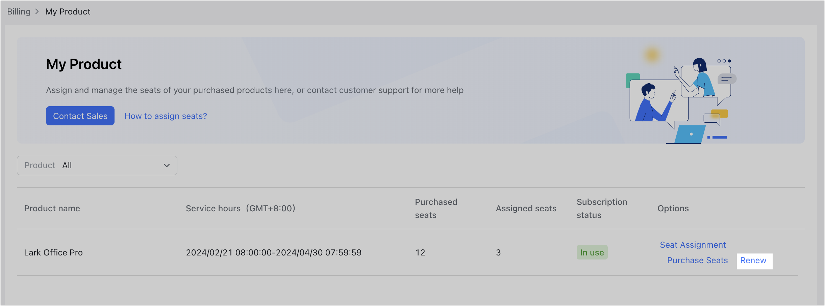Click the In use subscription status badge
Image resolution: width=825 pixels, height=306 pixels.
click(x=592, y=252)
